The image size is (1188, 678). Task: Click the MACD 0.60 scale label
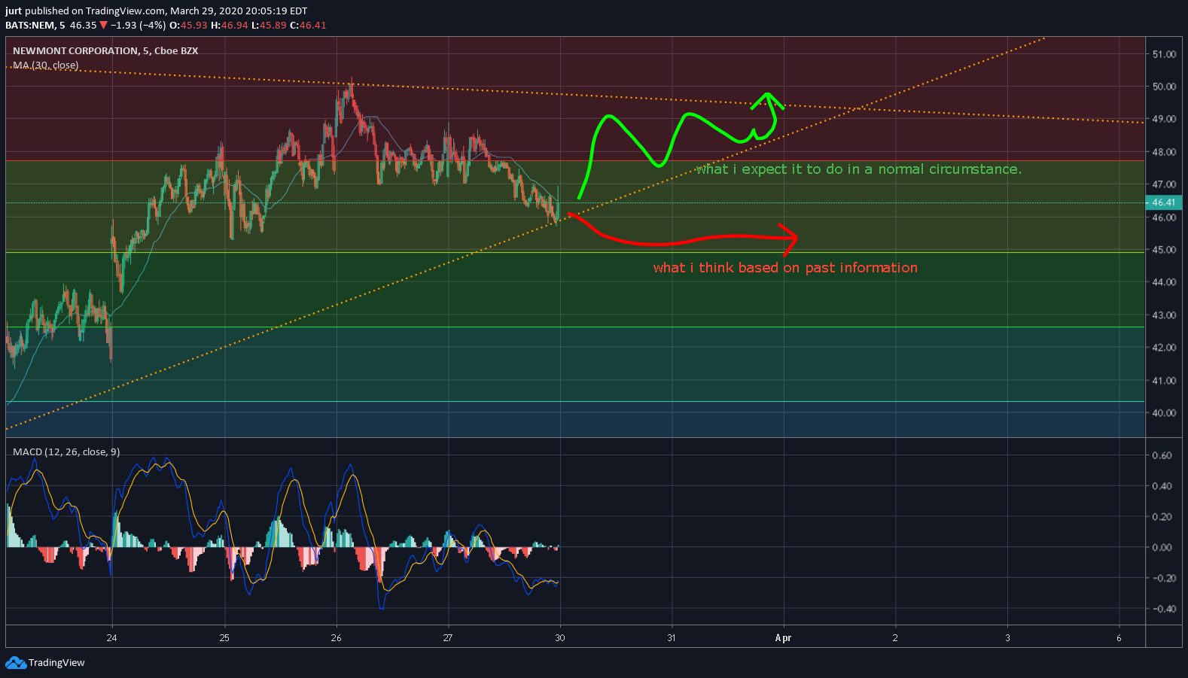pos(1162,455)
